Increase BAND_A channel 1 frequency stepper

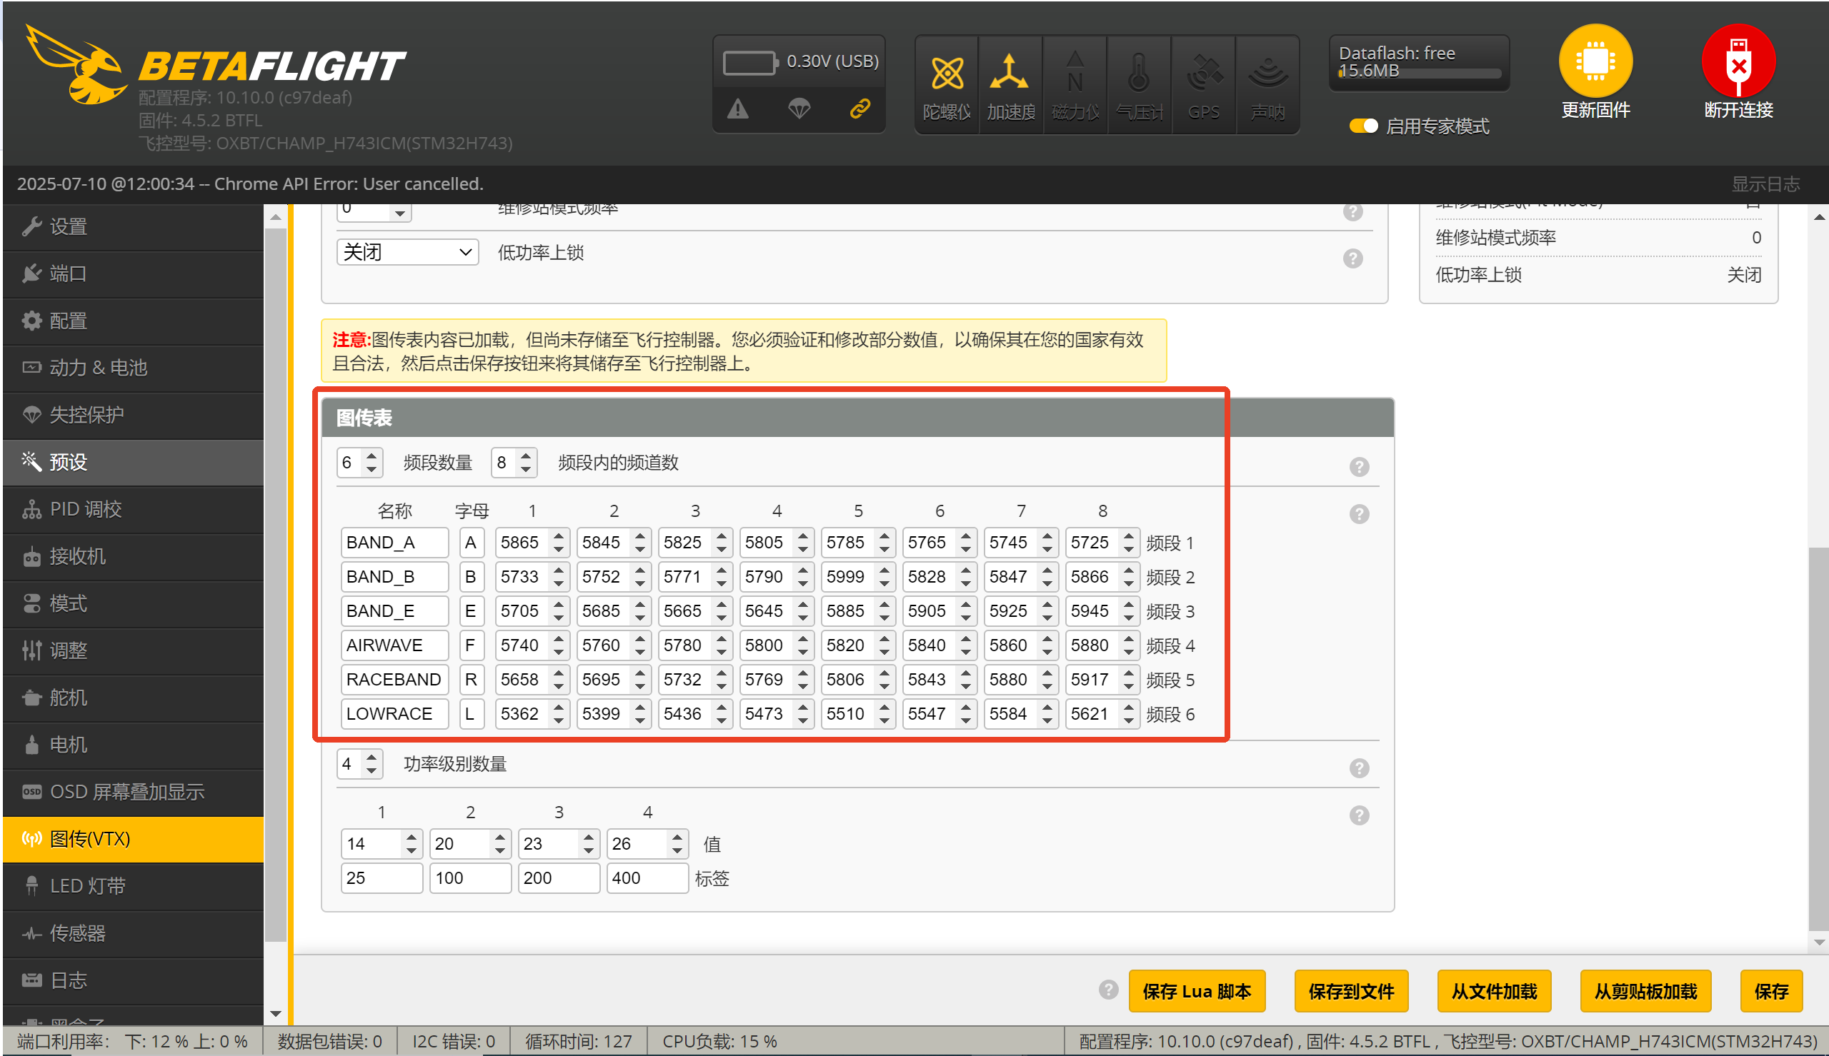(558, 536)
